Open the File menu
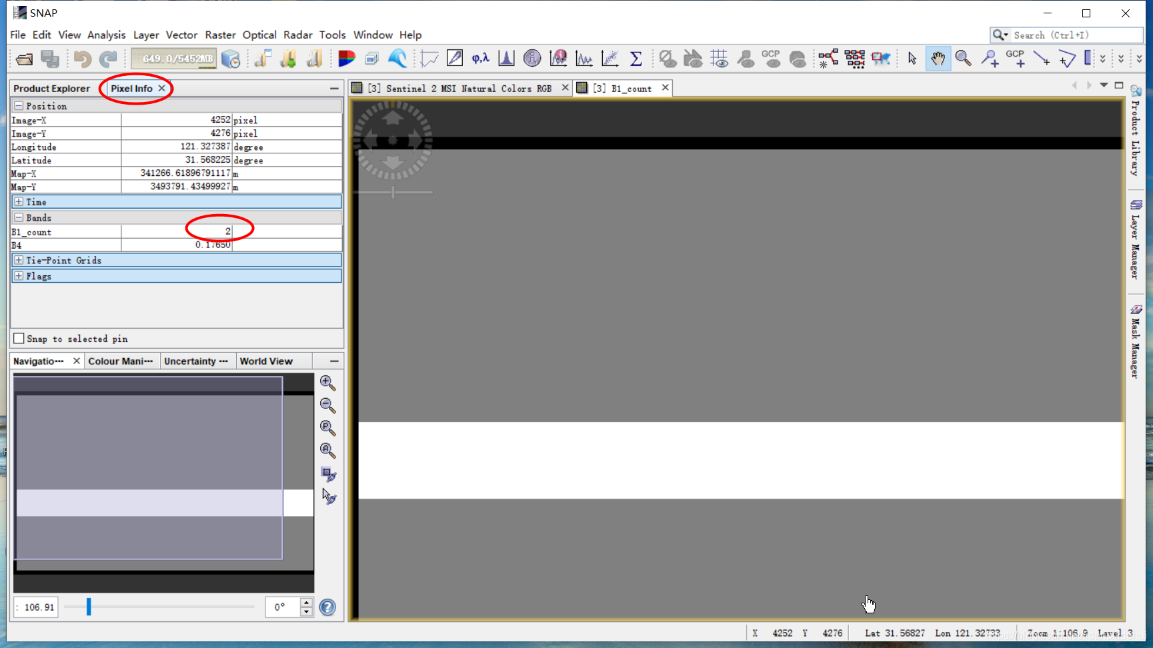Screen dimensions: 1153x648 click(x=18, y=35)
